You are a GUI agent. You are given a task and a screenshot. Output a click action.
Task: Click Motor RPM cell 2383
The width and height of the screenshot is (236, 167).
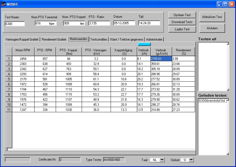pyautogui.click(x=23, y=64)
